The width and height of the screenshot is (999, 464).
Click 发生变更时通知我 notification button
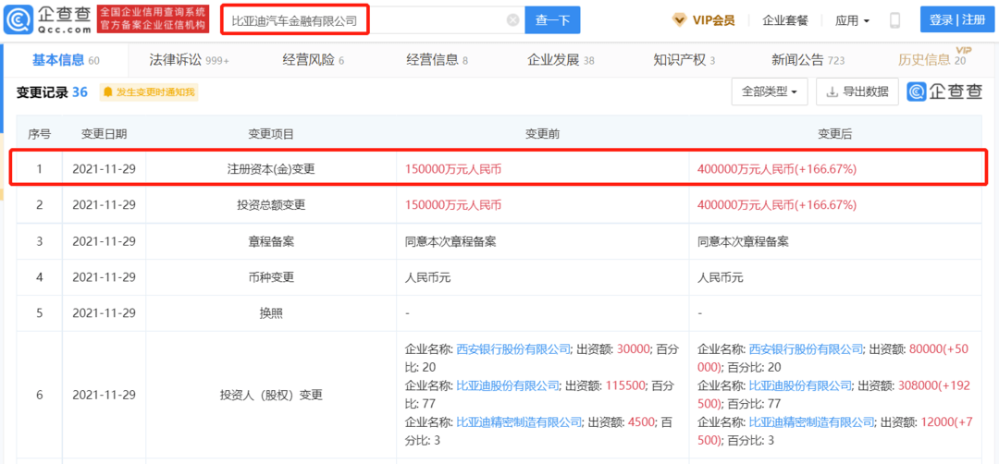(x=149, y=92)
